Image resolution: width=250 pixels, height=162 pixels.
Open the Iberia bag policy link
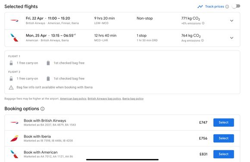(133, 98)
